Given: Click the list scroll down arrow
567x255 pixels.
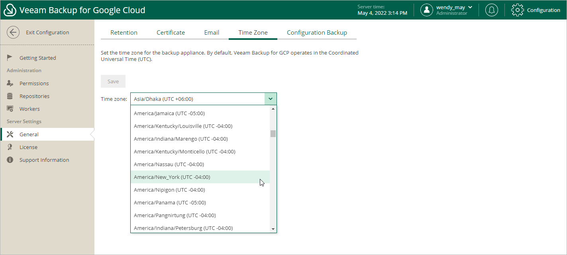Looking at the screenshot, I should pyautogui.click(x=273, y=229).
